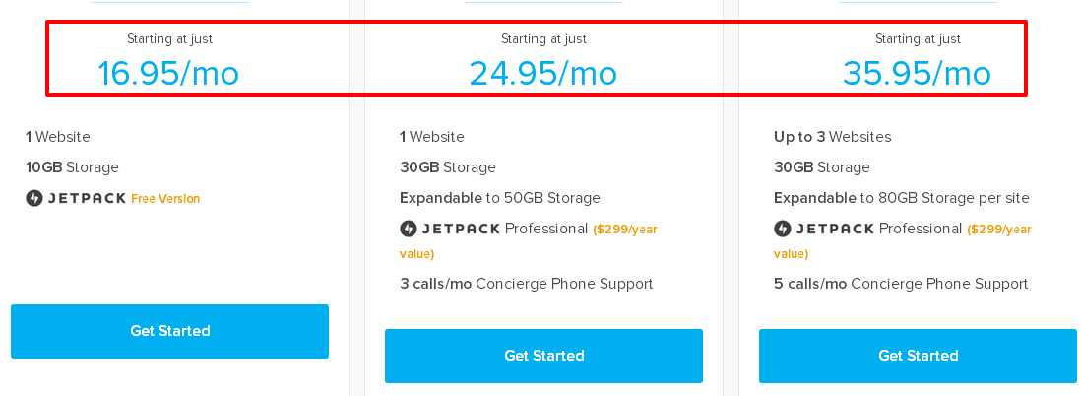The height and width of the screenshot is (396, 1081).
Task: Click the 16.95/mo price text
Action: coord(169,73)
